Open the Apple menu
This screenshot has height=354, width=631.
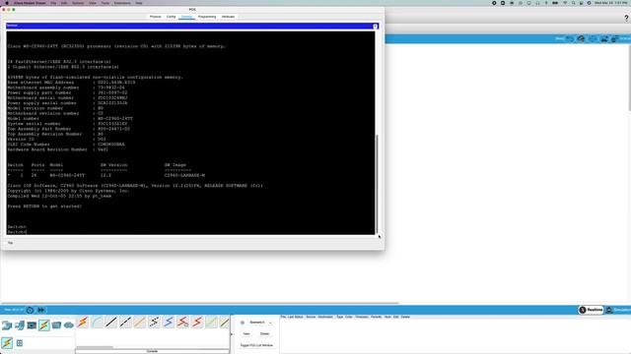(7, 3)
